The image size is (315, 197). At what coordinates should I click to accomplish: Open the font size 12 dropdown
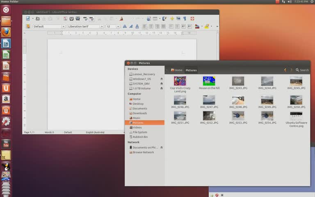tap(118, 27)
